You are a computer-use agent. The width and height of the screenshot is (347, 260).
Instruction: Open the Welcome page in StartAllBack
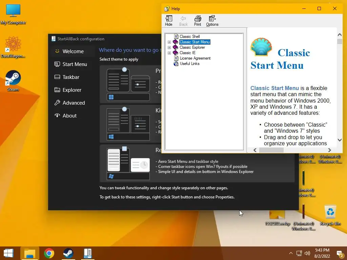point(72,51)
